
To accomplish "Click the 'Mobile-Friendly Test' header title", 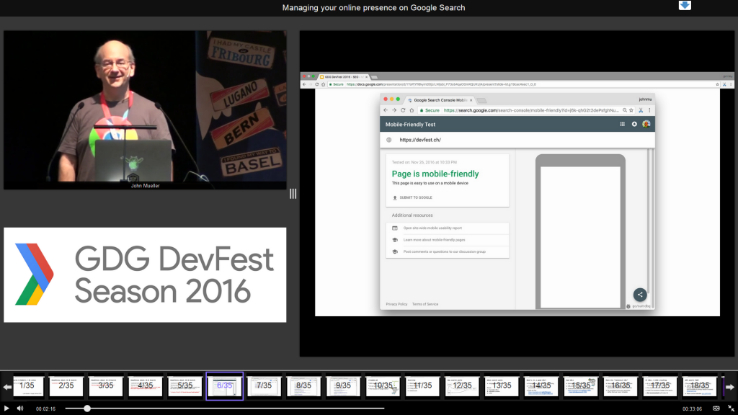I will coord(410,125).
